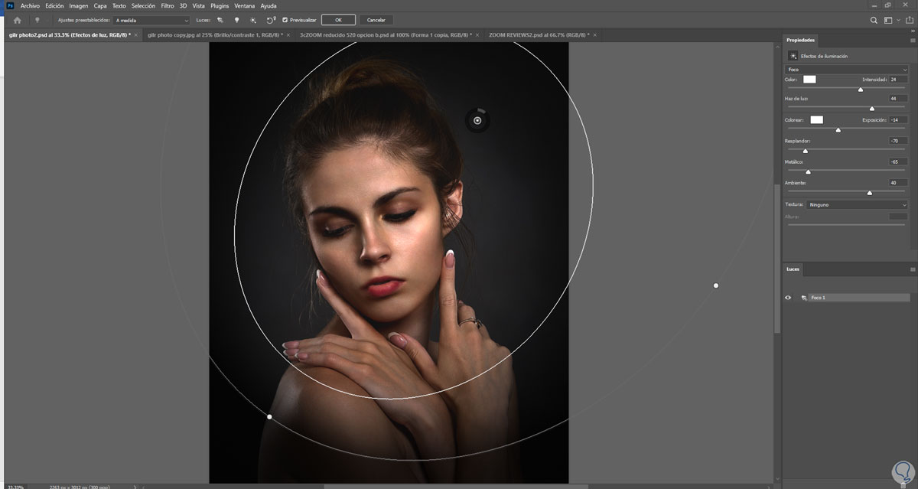Hide the Foco 1 light
The width and height of the screenshot is (918, 489).
coord(788,297)
